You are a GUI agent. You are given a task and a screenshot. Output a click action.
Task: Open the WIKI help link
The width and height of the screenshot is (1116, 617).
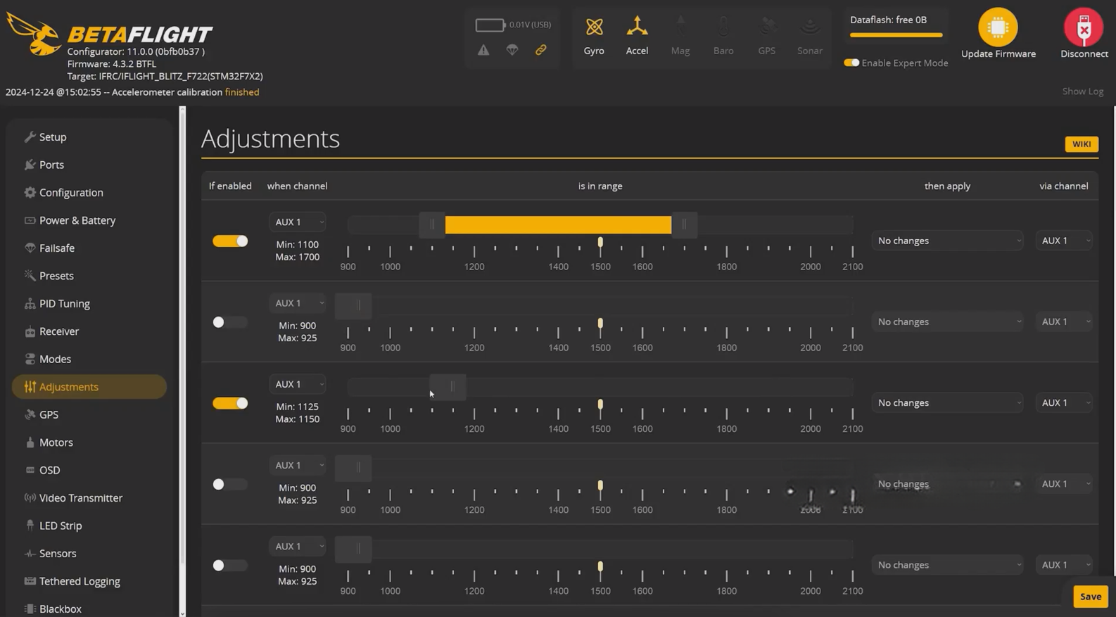1081,144
